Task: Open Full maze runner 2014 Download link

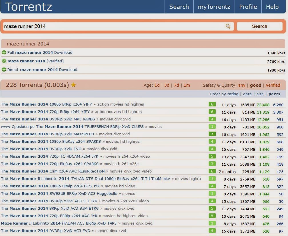Action: pyautogui.click(x=40, y=52)
